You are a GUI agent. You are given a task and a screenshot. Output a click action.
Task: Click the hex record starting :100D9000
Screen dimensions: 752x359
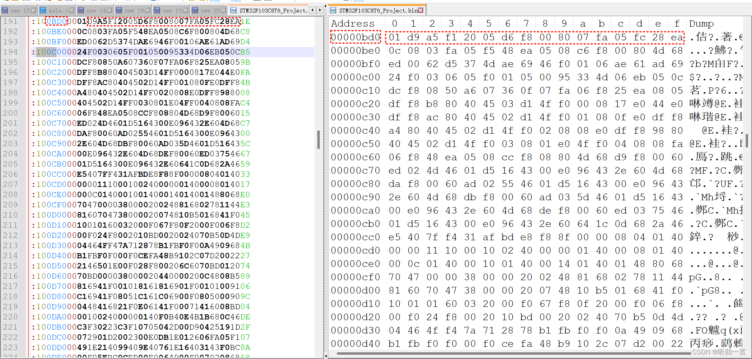point(141,306)
